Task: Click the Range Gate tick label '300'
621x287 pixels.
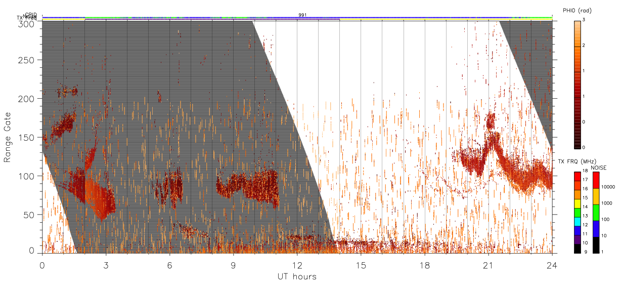Action: (26, 24)
